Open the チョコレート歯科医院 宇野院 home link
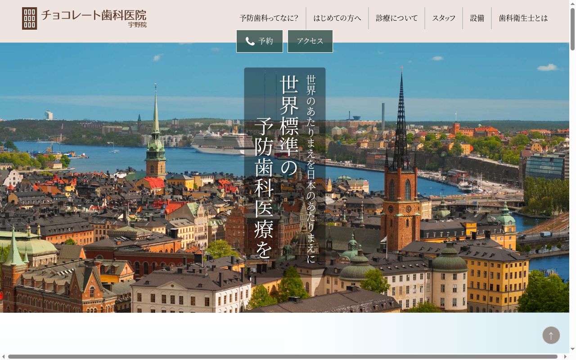This screenshot has width=576, height=360. (x=85, y=18)
